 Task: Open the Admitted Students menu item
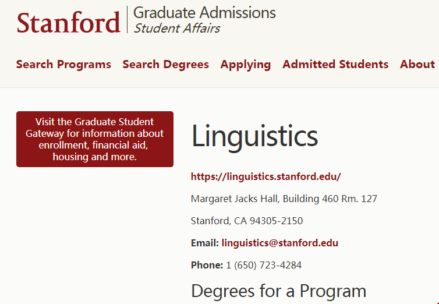pos(335,65)
